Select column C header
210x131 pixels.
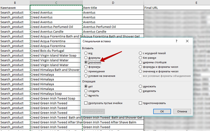56,3
